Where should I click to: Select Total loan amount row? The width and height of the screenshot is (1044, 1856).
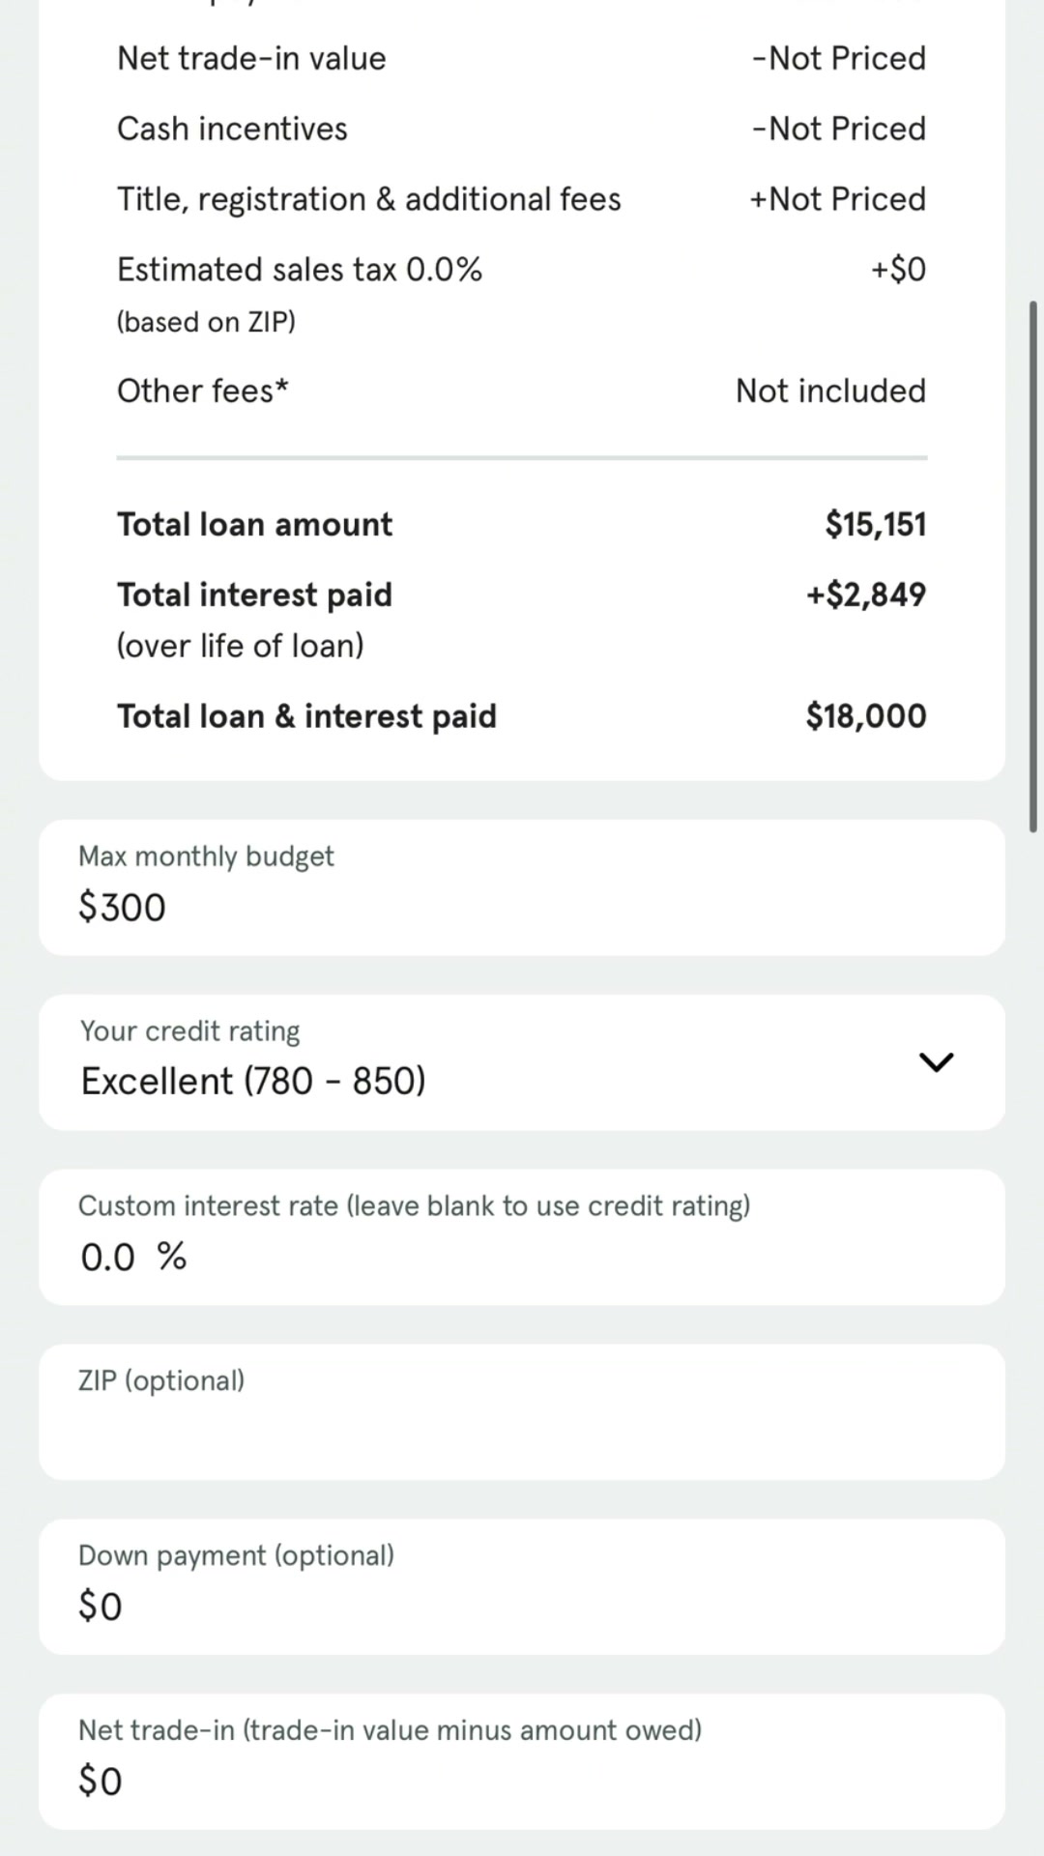pyautogui.click(x=522, y=524)
